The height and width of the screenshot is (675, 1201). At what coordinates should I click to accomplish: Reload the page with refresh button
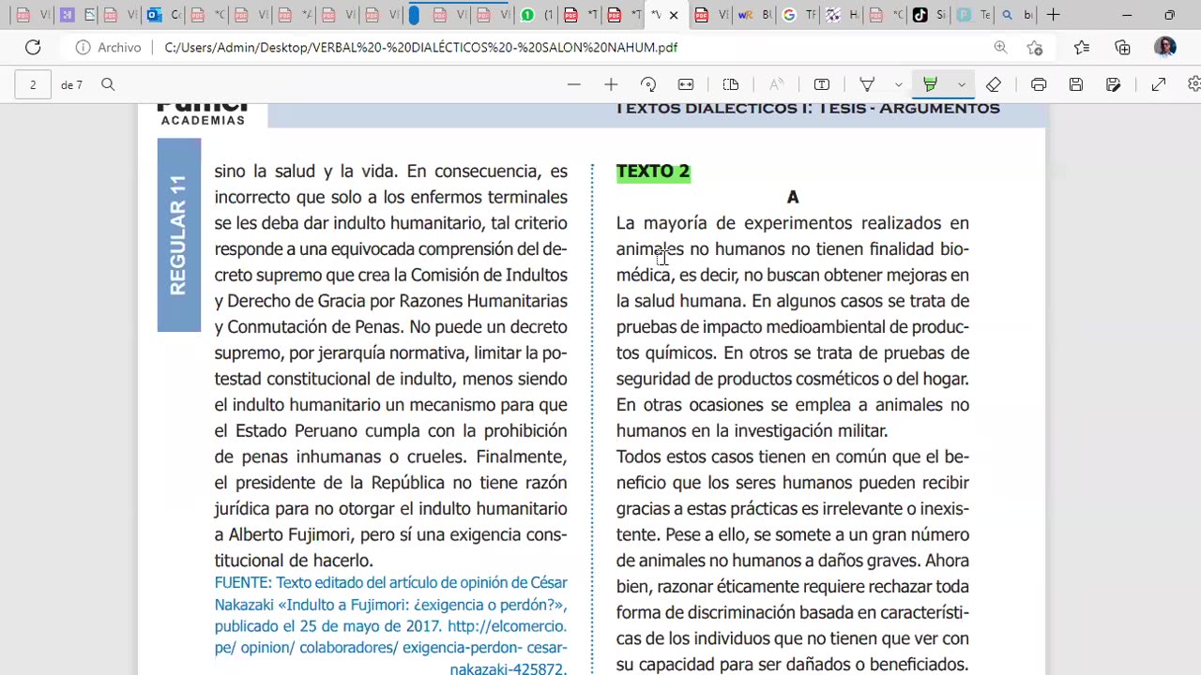tap(33, 47)
